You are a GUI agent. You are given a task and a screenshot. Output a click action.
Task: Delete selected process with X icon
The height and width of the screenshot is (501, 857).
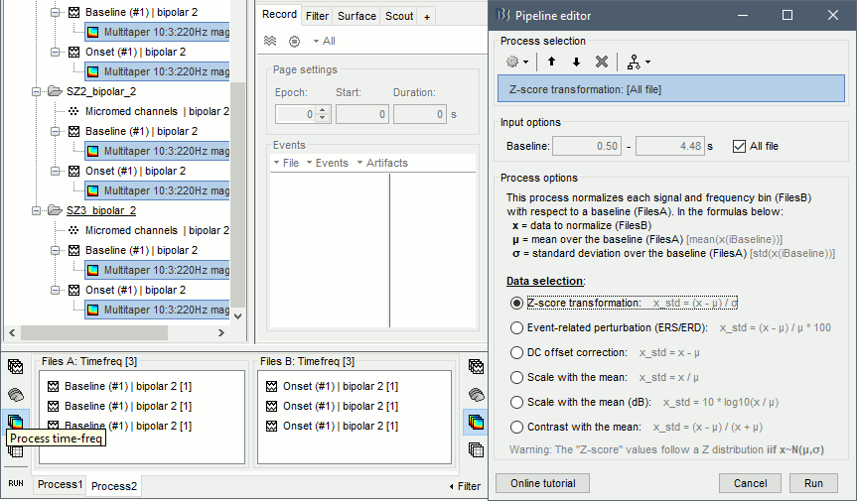pyautogui.click(x=601, y=62)
